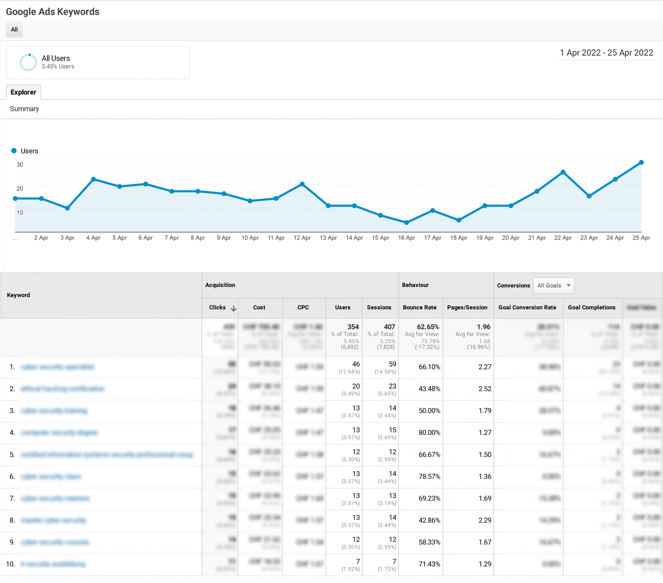The width and height of the screenshot is (663, 583).
Task: Open the All Goals selector
Action: 554,285
